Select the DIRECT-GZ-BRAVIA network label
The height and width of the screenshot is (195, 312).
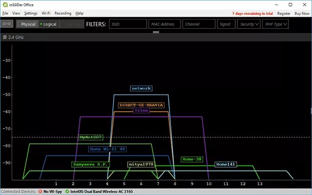tap(141, 105)
